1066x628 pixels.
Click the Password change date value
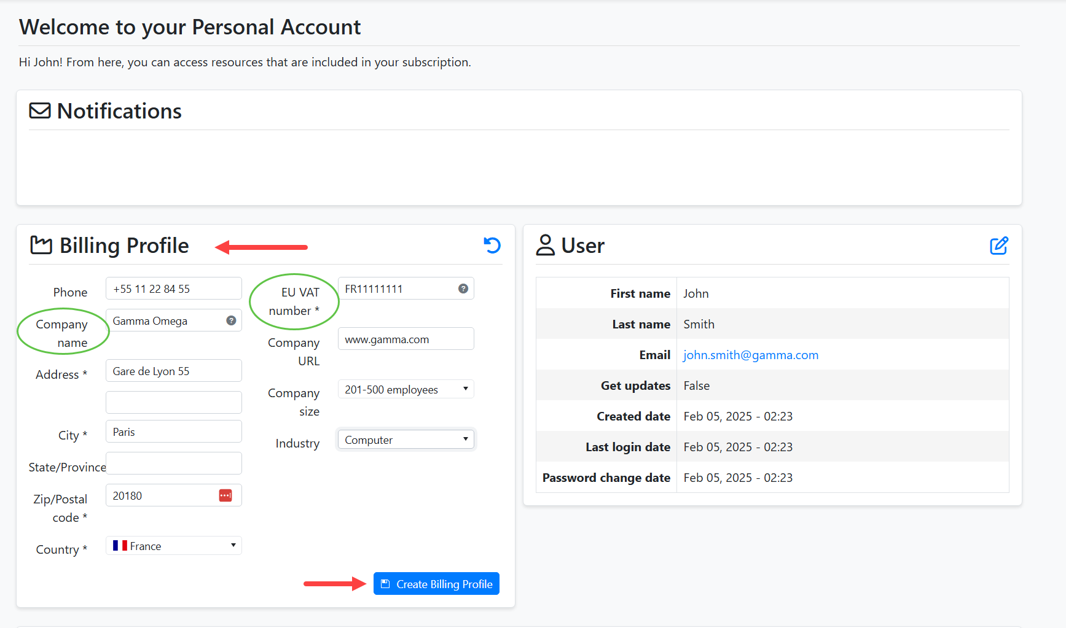click(738, 478)
